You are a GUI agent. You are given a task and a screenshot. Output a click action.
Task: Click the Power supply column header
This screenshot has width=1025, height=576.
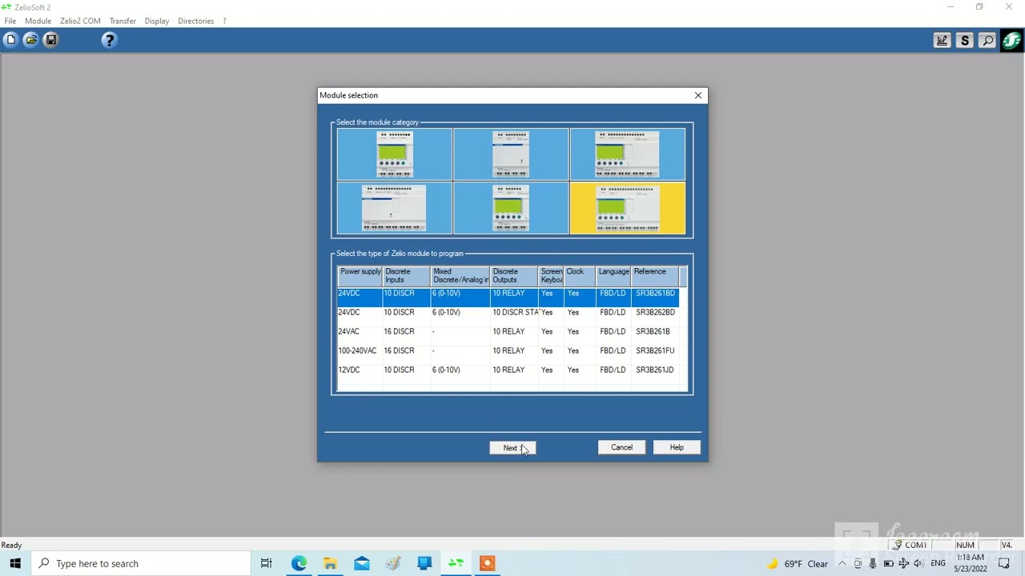click(360, 276)
